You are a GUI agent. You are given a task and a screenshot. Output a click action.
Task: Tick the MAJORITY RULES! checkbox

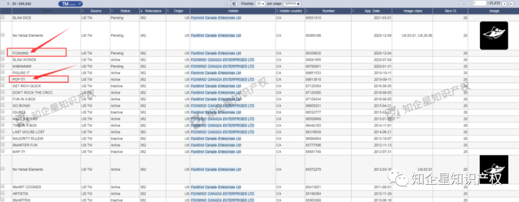click(x=3, y=139)
